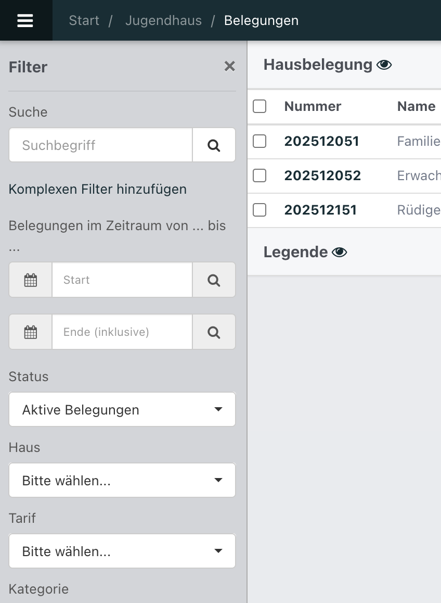Open the Tarif dropdown
441x603 pixels.
(122, 551)
